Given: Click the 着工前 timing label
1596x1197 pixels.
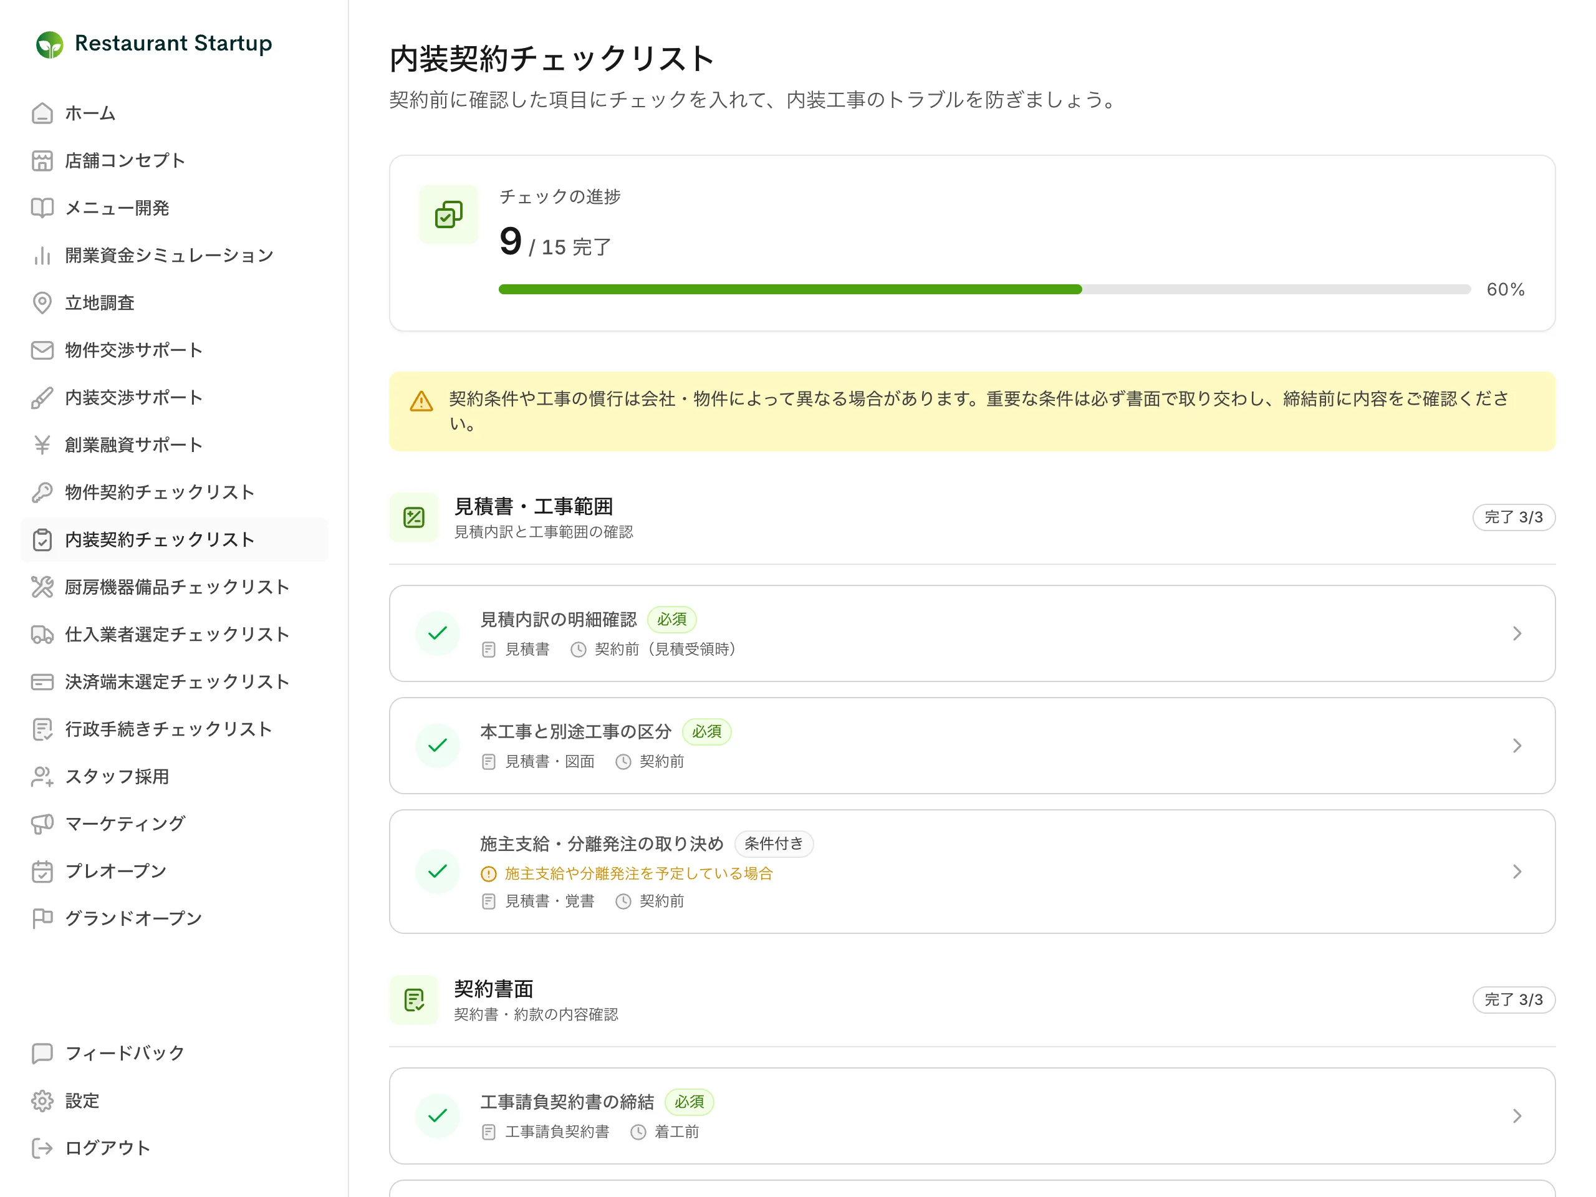Looking at the screenshot, I should tap(676, 1132).
